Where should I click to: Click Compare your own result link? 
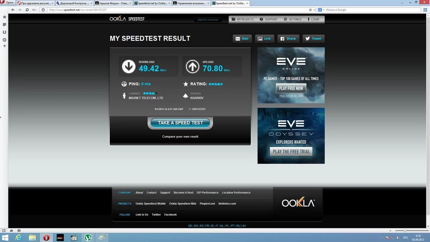[180, 137]
